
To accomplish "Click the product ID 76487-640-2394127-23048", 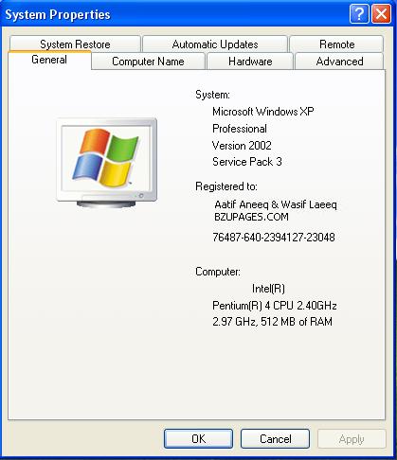I will point(274,237).
